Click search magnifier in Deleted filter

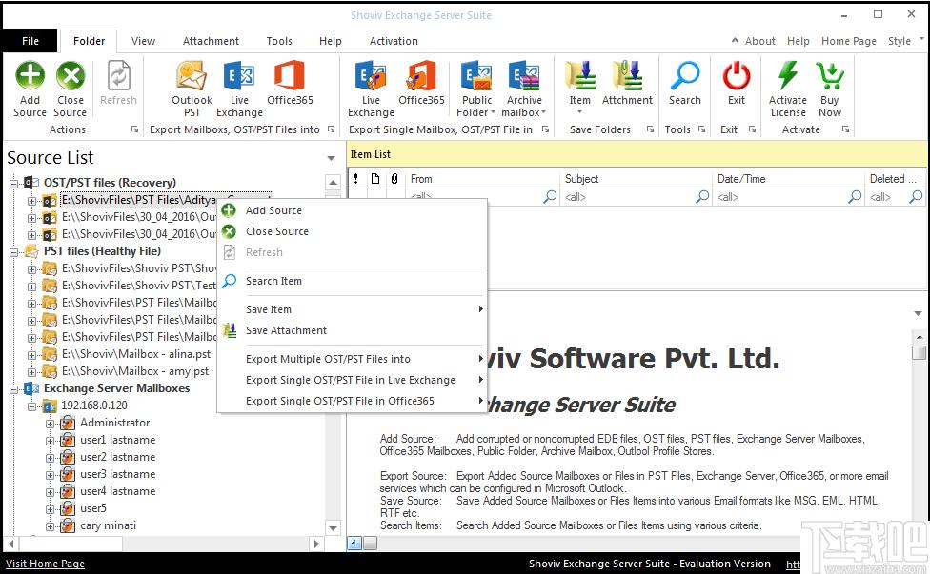click(x=917, y=196)
